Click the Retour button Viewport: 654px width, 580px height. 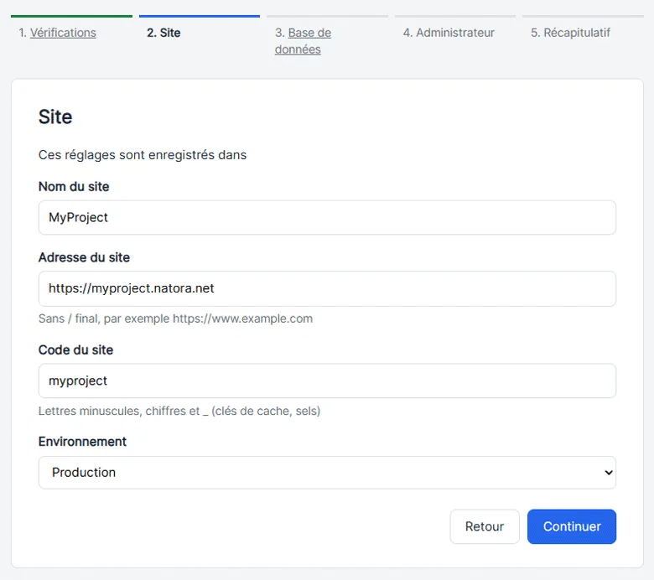485,526
